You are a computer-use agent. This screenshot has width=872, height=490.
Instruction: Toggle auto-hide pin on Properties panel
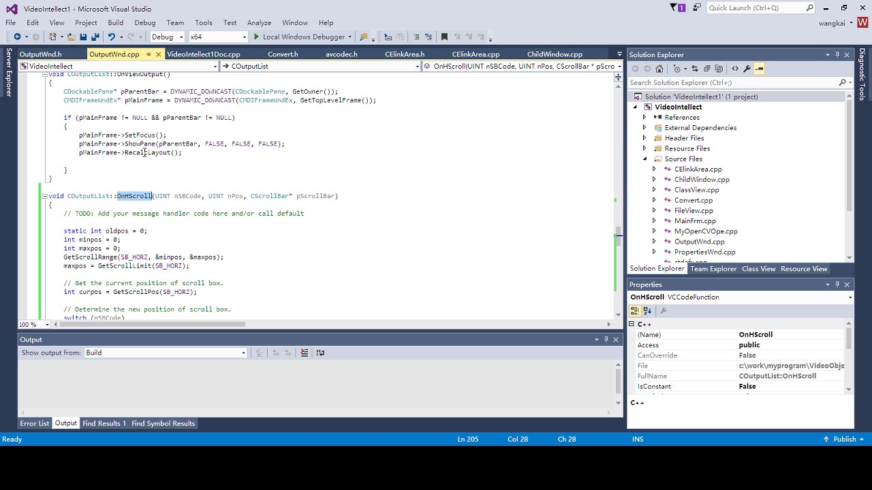pos(837,284)
